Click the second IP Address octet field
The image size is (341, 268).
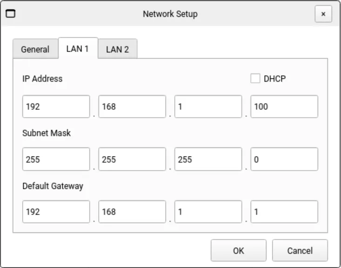tap(132, 107)
